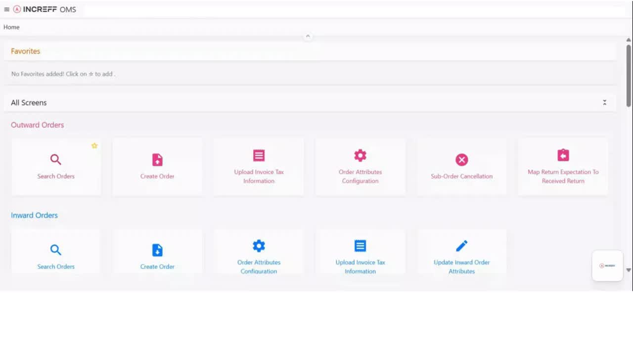Collapse the All Screens section

(x=604, y=102)
